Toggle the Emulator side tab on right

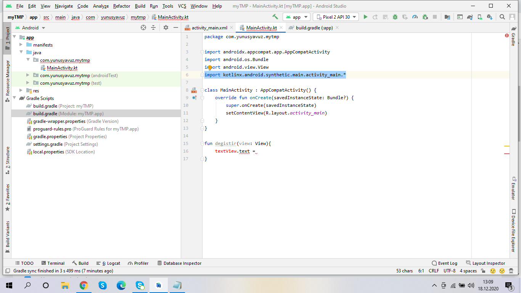(513, 188)
